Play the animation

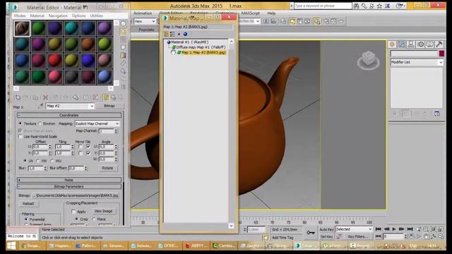click(x=394, y=229)
